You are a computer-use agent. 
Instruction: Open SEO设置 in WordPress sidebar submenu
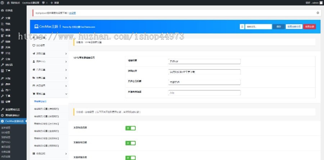[5, 133]
